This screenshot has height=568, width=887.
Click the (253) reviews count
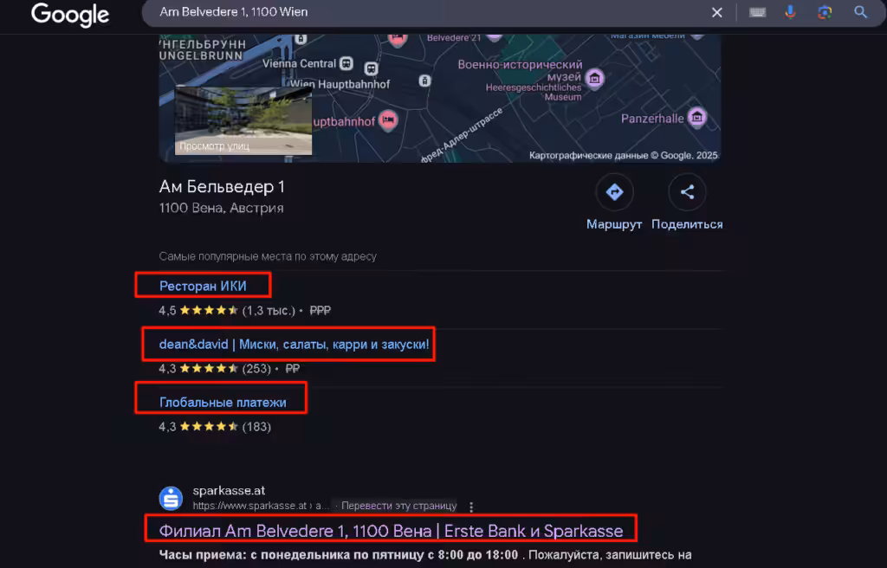point(256,369)
